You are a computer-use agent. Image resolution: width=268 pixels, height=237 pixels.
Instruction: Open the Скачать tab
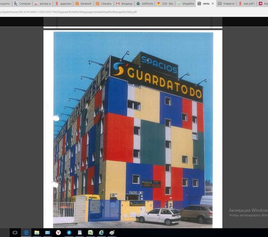[x=104, y=3]
